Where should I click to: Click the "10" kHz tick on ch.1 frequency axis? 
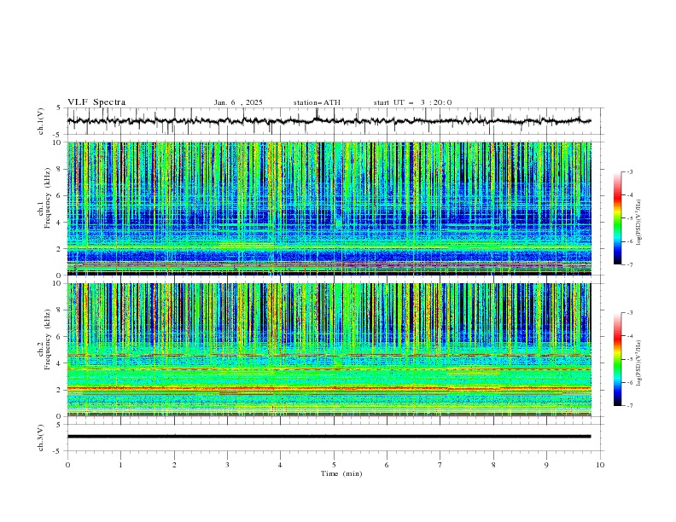click(59, 142)
